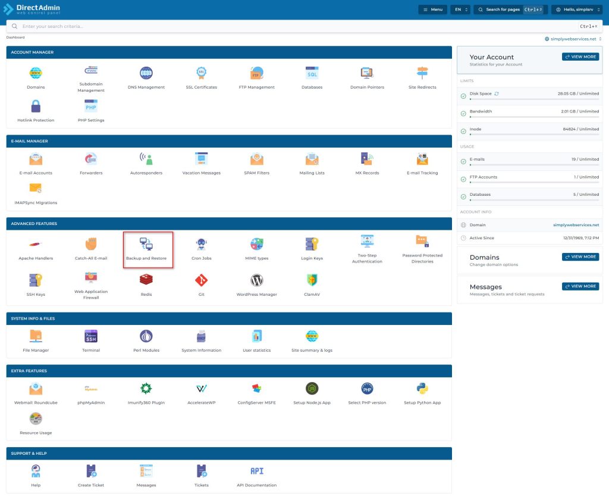Open SPAM Filters
This screenshot has height=503, width=609.
257,164
